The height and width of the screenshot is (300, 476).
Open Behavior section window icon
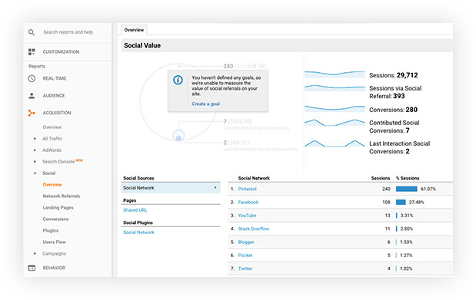click(32, 269)
